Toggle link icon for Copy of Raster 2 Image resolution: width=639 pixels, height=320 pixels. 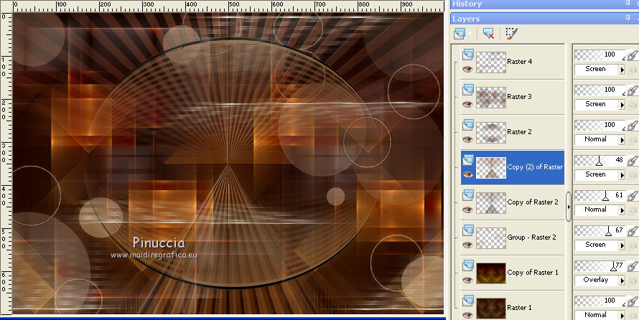coord(633,195)
